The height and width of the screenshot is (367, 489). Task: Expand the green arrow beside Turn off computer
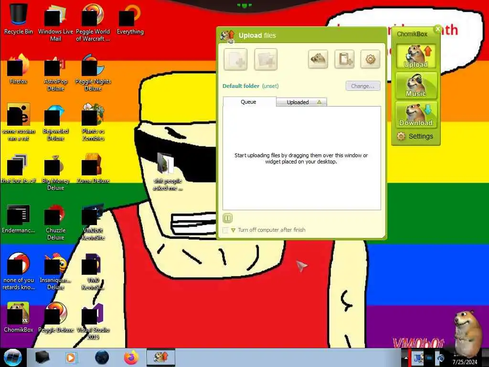coord(233,230)
